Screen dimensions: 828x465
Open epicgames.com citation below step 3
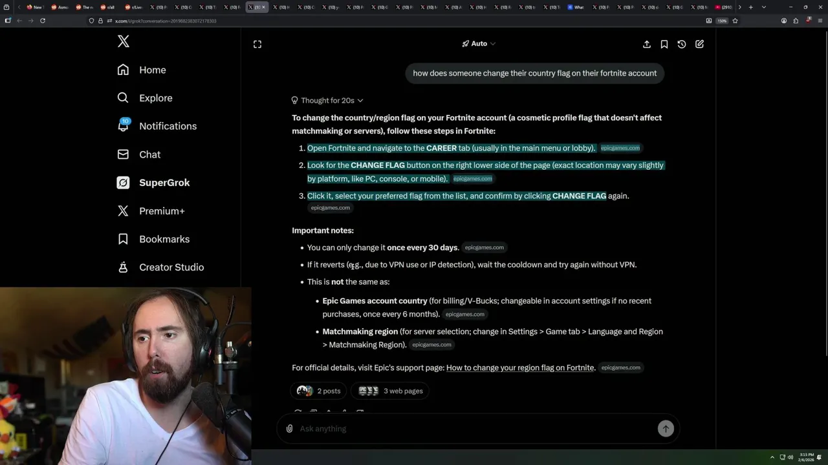[331, 208]
